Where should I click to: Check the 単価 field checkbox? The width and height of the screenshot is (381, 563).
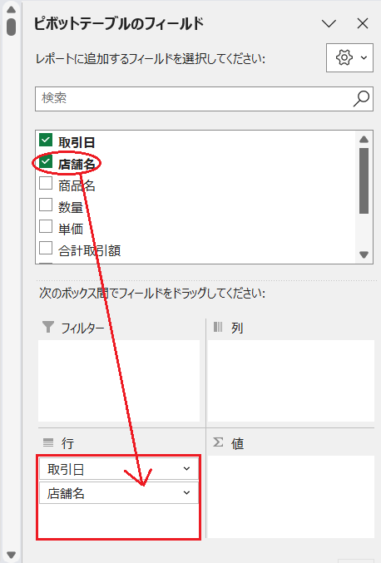[46, 226]
